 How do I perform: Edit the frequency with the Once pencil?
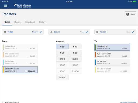click(x=87, y=32)
